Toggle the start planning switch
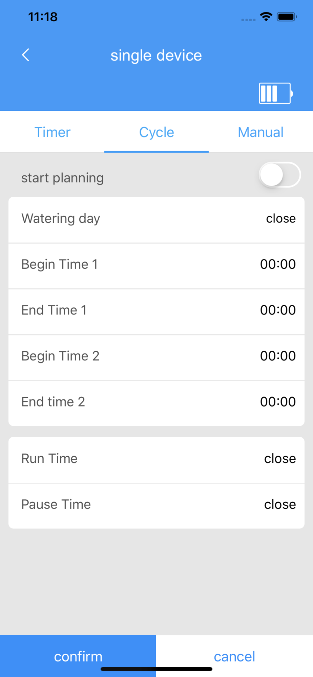Image resolution: width=313 pixels, height=677 pixels. point(280,175)
